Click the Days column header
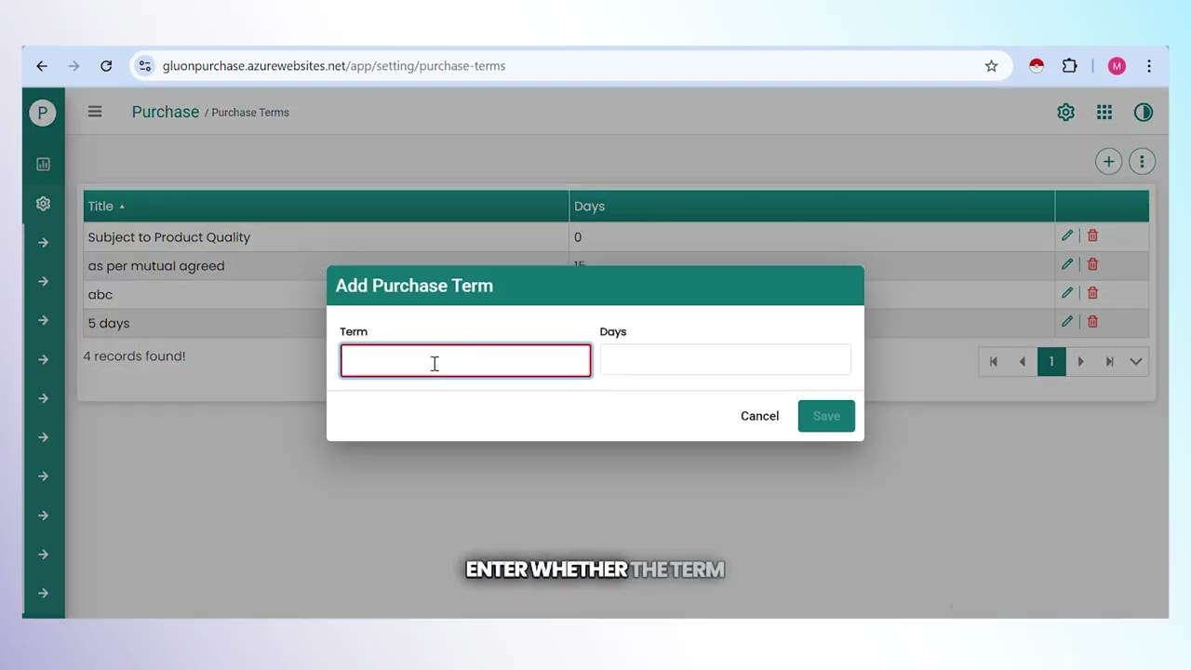This screenshot has width=1191, height=670. 811,206
